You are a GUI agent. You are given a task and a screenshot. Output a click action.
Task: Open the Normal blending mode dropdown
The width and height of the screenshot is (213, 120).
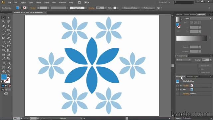pos(183,60)
